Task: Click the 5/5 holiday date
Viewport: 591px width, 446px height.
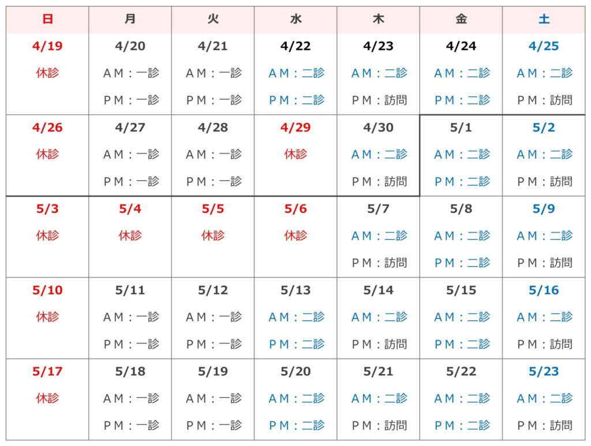Action: [213, 209]
